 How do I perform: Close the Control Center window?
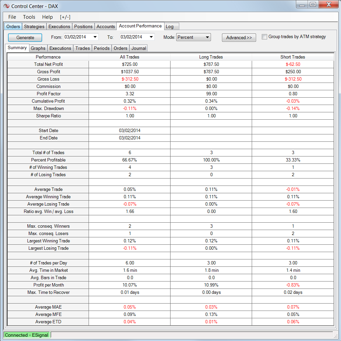[x=329, y=5]
